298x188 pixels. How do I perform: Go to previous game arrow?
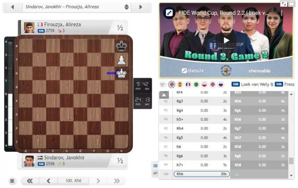[x=13, y=7]
